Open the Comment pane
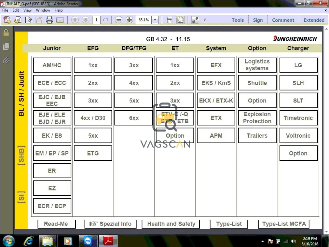Viewport: 329px width, 247px height. 283,20
